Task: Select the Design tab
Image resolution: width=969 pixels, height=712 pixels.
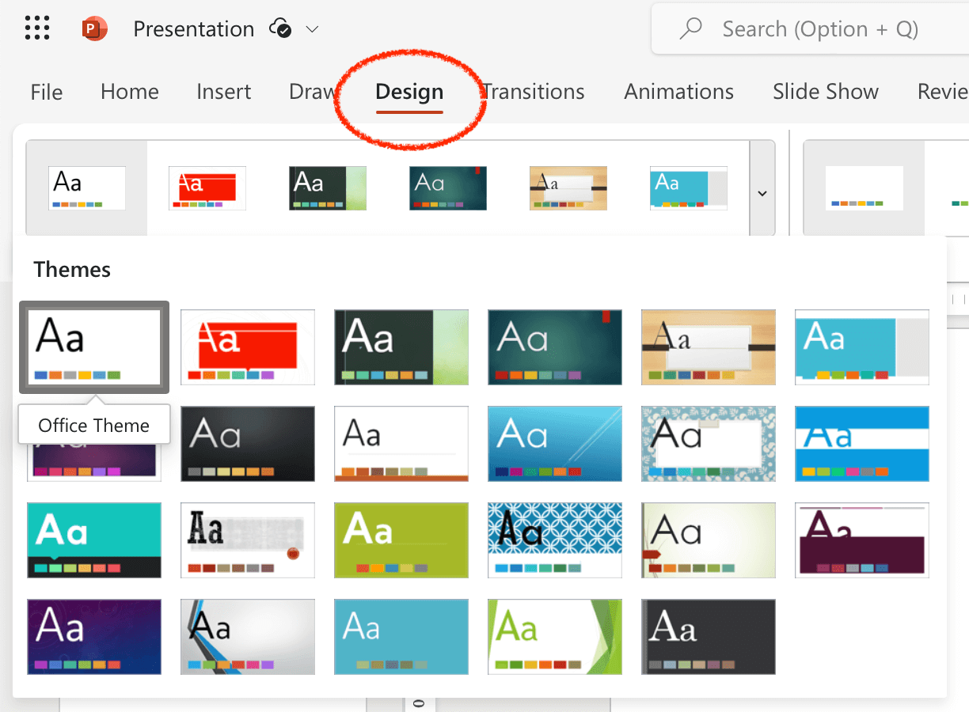Action: (x=409, y=92)
